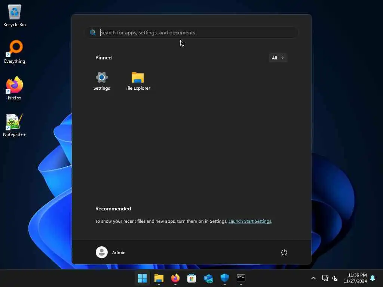
Task: Open Windows Security shield in taskbar
Action: (224, 278)
